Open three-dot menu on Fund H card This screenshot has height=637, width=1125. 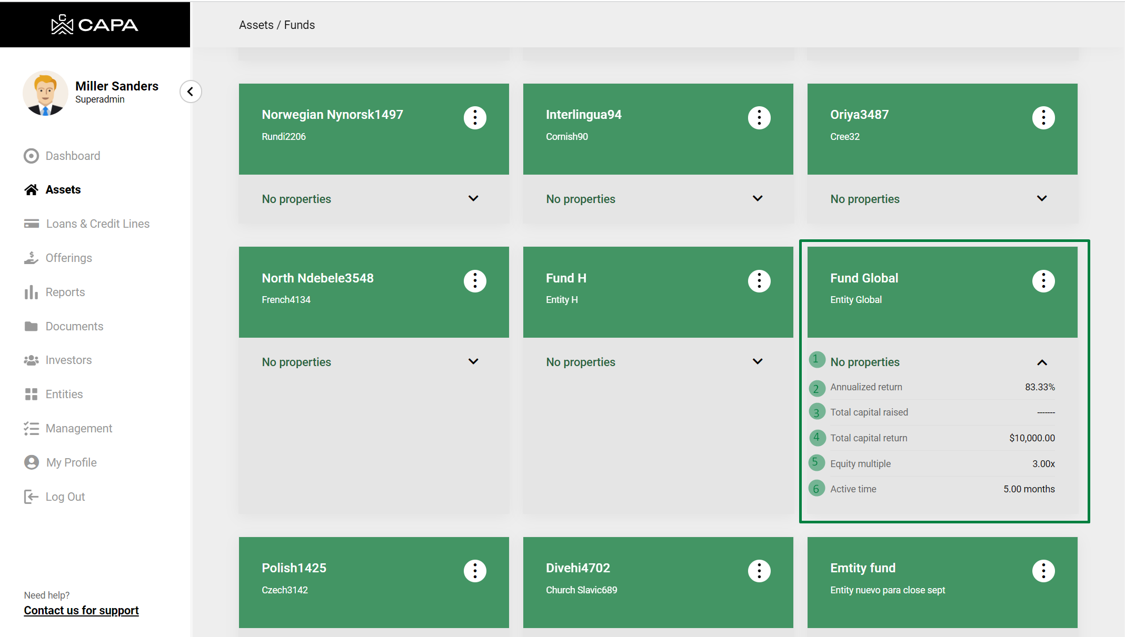(759, 281)
